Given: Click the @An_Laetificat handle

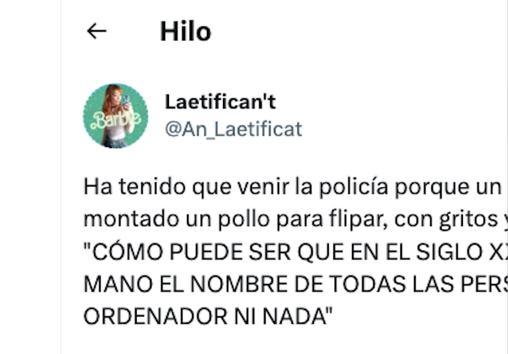Looking at the screenshot, I should (x=233, y=129).
